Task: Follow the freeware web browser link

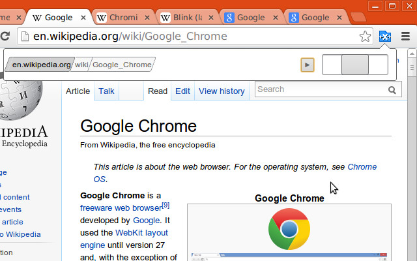Action: (121, 207)
